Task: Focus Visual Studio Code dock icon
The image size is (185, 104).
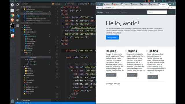Action: click(12, 30)
